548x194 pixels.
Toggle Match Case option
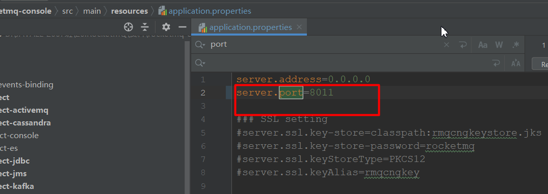(x=483, y=45)
